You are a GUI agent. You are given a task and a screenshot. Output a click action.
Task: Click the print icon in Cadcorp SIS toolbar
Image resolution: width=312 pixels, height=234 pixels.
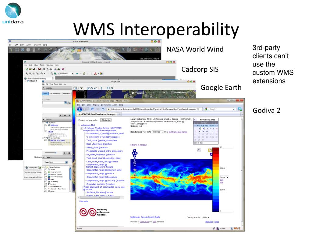pos(44,69)
